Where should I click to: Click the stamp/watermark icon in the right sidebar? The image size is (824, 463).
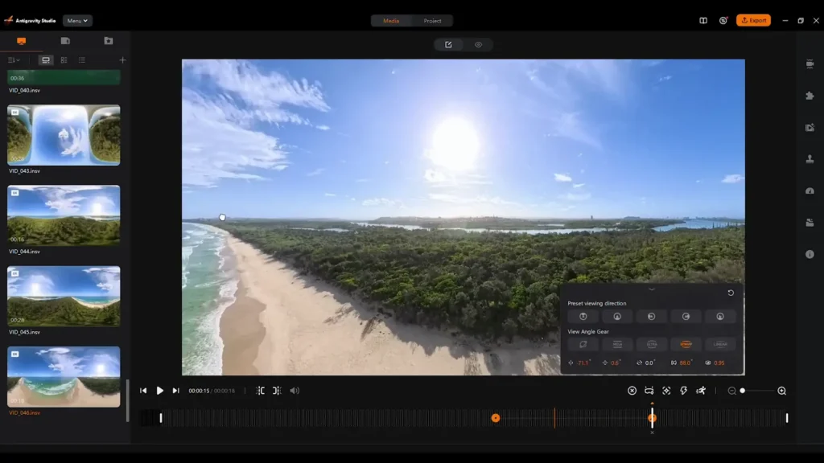point(810,158)
